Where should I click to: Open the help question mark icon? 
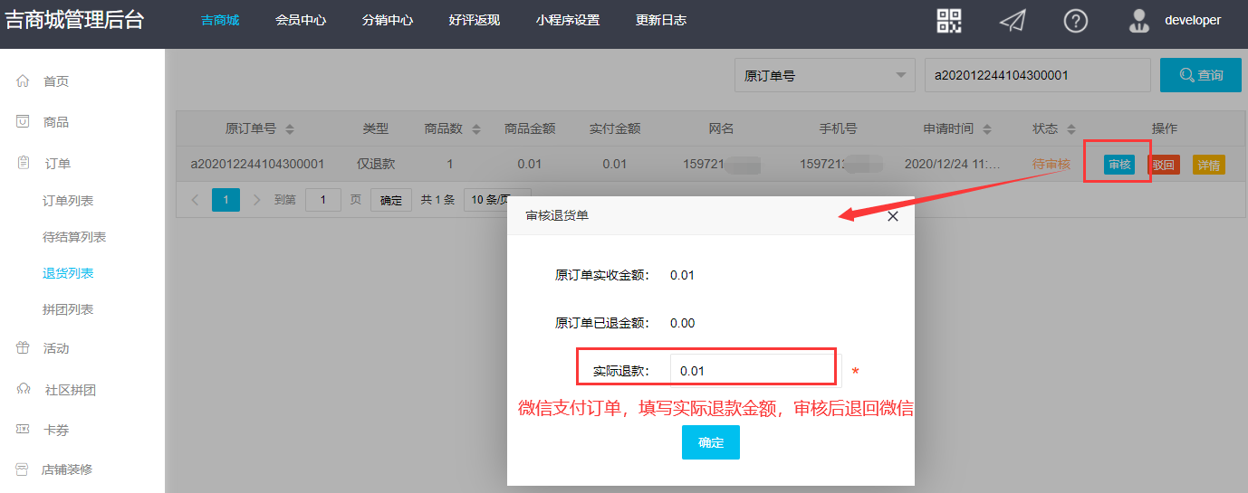pyautogui.click(x=1075, y=21)
